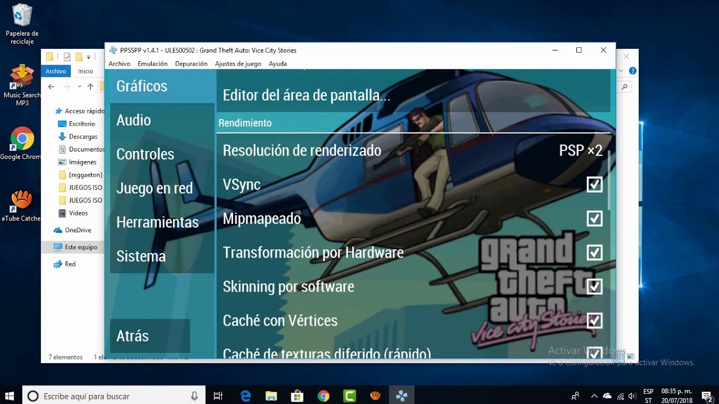Screen dimensions: 719x404
Task: Select Escritorio in navigation pane
Action: pyautogui.click(x=78, y=124)
